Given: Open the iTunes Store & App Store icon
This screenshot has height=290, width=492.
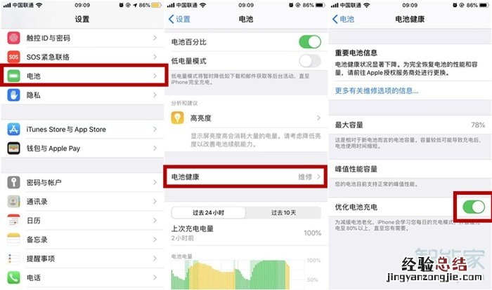Looking at the screenshot, I should 13,129.
